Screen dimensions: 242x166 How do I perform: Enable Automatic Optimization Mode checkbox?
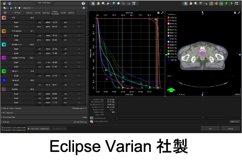pos(2,128)
